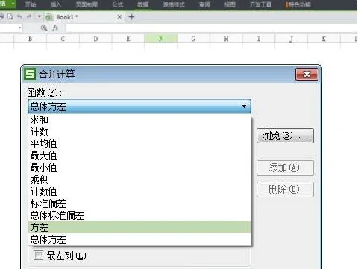Choose highlighted 方差 from the function list
Screen dimensions: 358x269
click(139, 227)
